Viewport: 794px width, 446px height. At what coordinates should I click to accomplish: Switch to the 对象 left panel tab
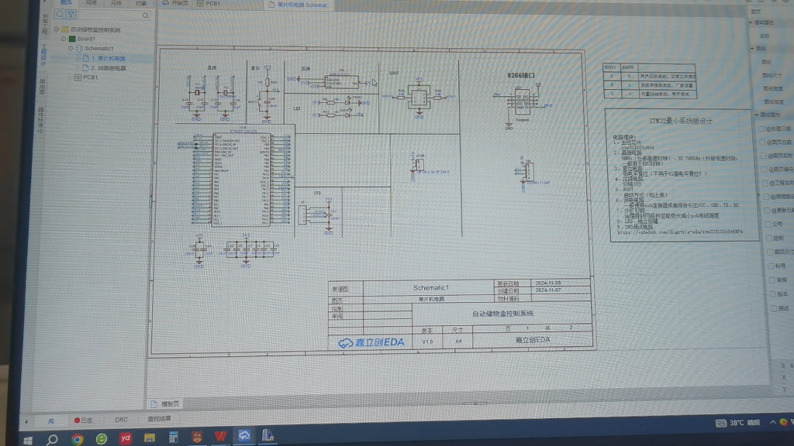pyautogui.click(x=141, y=4)
